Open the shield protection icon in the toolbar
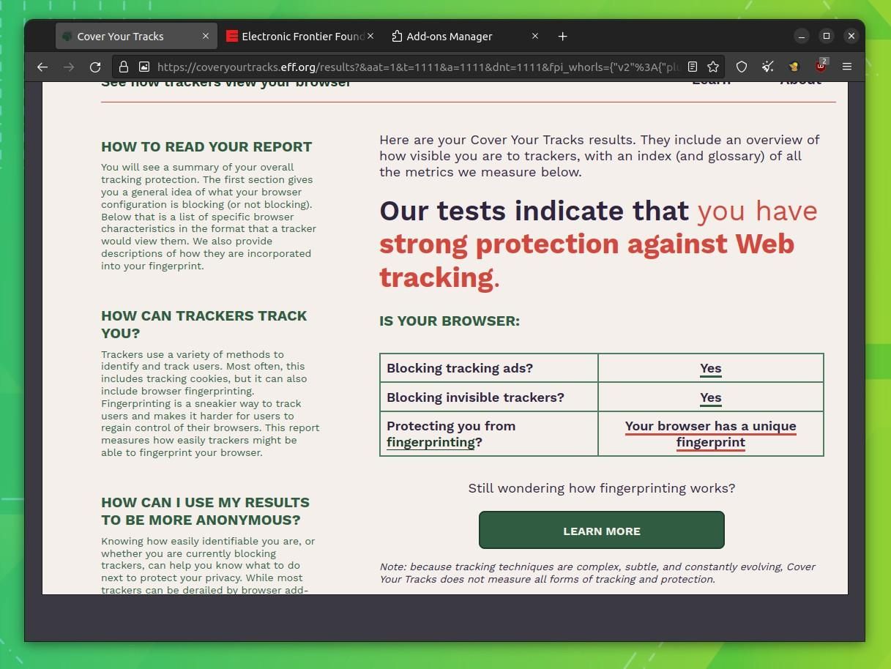The height and width of the screenshot is (669, 891). [x=742, y=67]
